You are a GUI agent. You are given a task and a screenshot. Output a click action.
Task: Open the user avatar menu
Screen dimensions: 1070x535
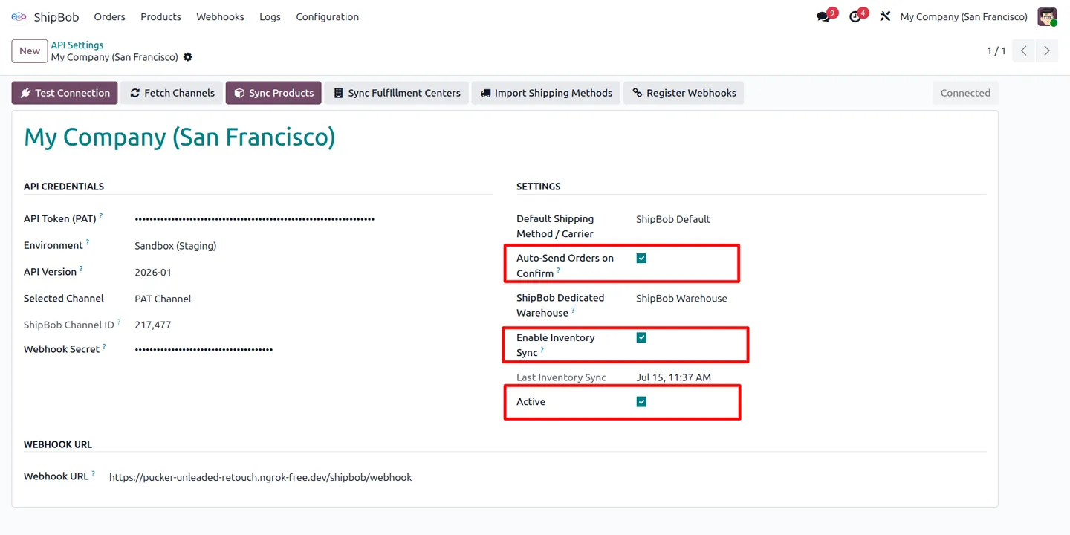click(1047, 16)
